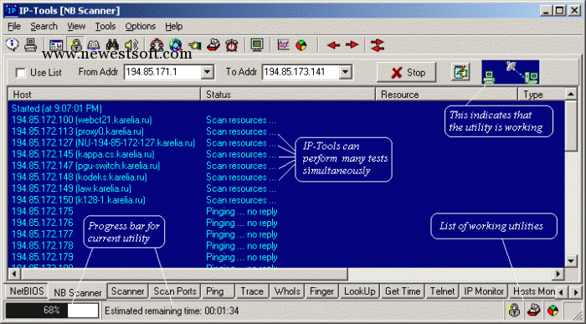The image size is (586, 324).
Task: Click the pie chart toolbar icon
Action: coord(301,45)
